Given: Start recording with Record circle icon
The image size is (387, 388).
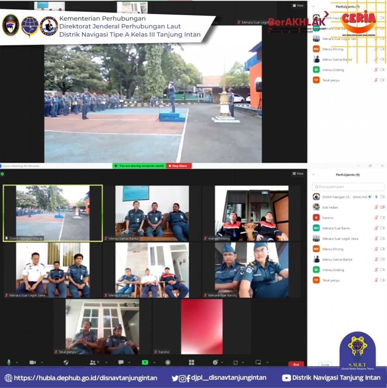Looking at the screenshot, I should coord(168,362).
